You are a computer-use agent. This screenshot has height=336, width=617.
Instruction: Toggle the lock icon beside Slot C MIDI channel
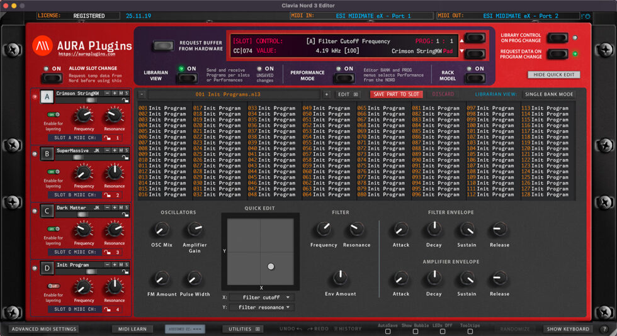click(107, 252)
